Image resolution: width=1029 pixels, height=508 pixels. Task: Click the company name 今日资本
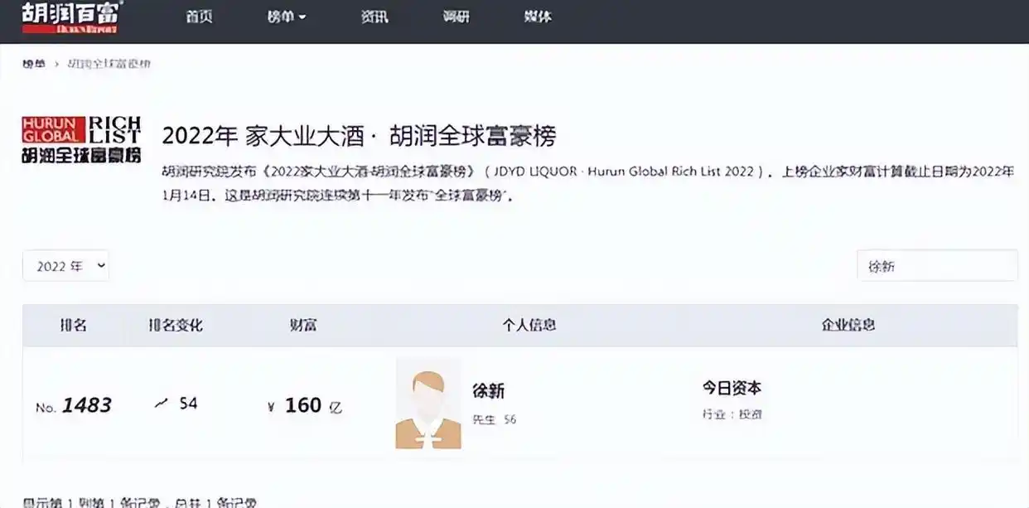pyautogui.click(x=732, y=388)
